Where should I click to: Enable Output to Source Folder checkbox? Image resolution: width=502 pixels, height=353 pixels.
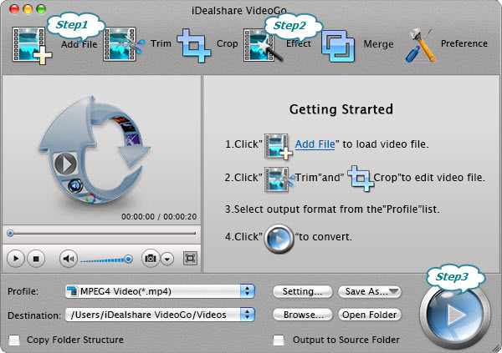point(279,340)
